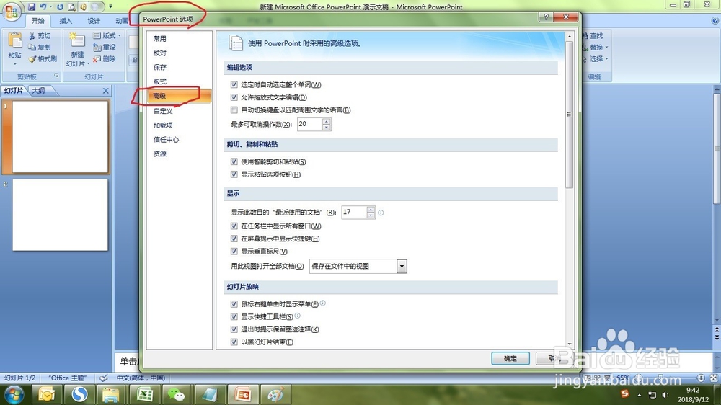Select 信任中心 category in options dialog
The height and width of the screenshot is (405, 721).
(166, 139)
